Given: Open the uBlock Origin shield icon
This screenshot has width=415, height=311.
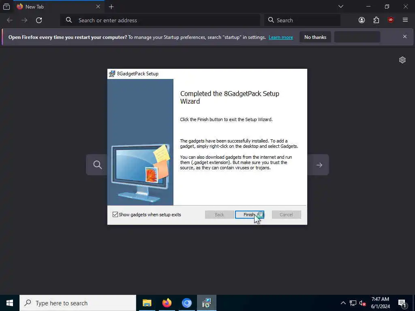Looking at the screenshot, I should point(391,20).
